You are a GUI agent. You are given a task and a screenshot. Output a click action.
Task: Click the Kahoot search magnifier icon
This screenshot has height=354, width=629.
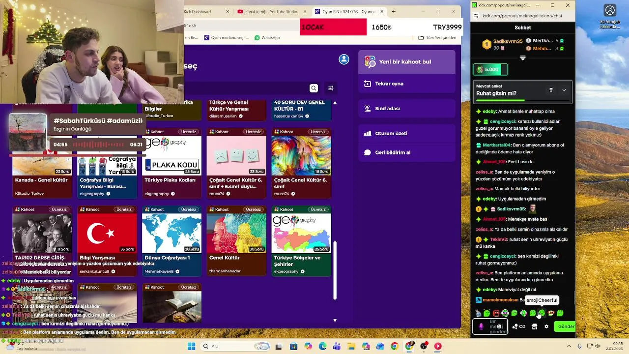point(314,88)
